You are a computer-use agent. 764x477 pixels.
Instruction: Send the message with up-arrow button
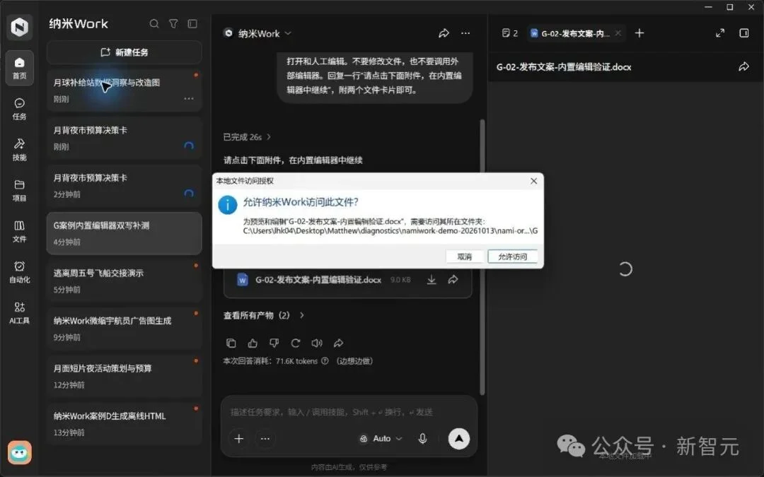pyautogui.click(x=458, y=439)
